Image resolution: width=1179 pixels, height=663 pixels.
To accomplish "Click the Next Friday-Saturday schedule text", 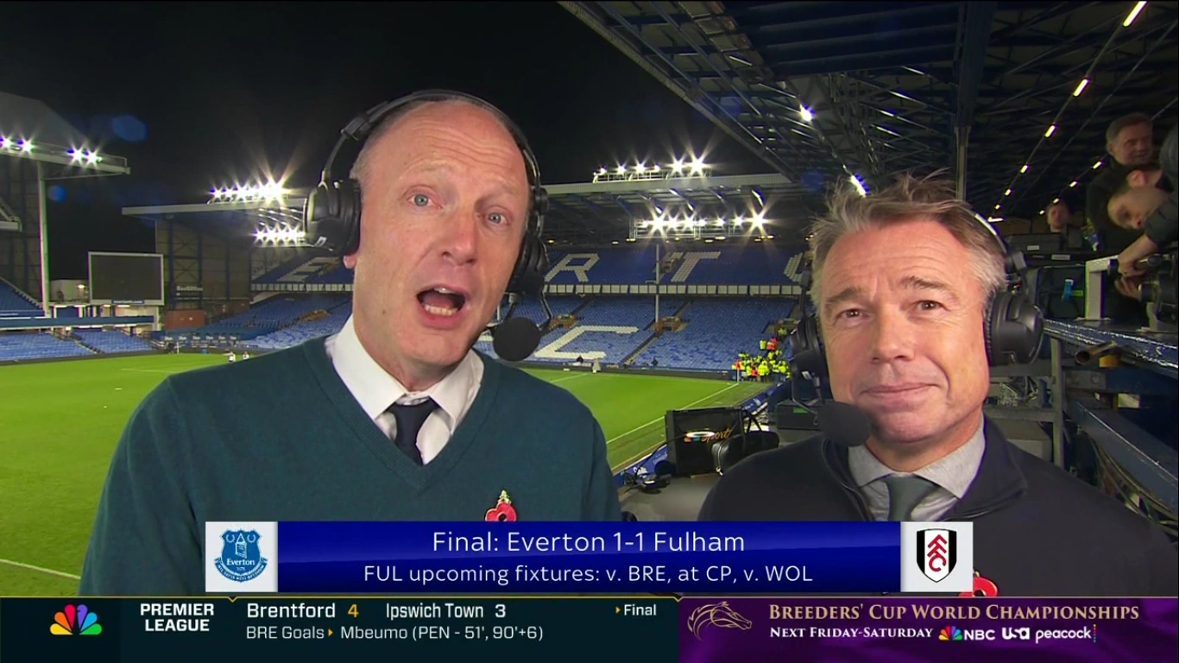I will 851,634.
